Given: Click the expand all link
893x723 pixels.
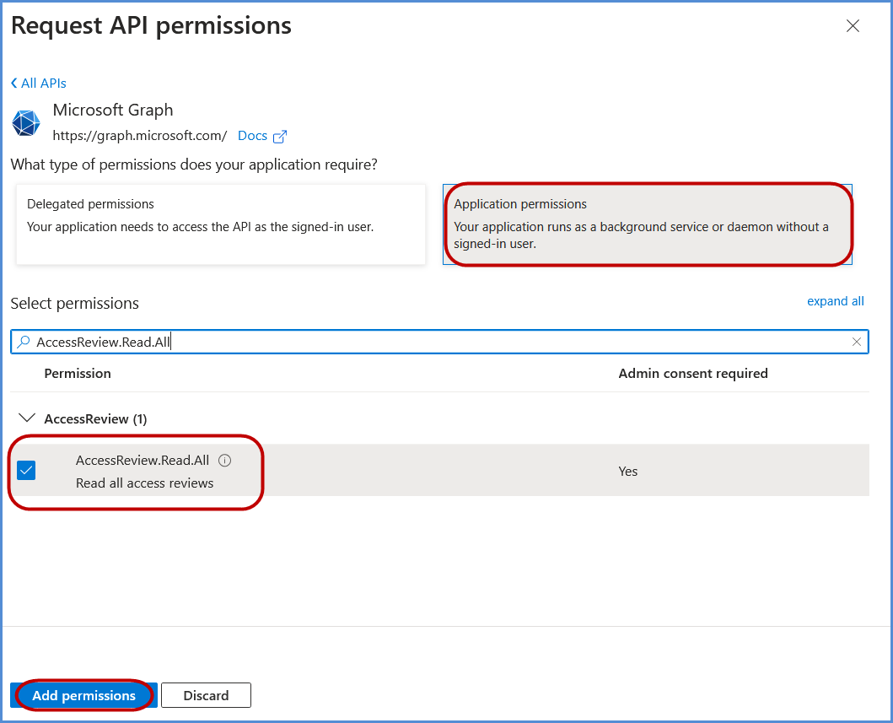Looking at the screenshot, I should [835, 301].
